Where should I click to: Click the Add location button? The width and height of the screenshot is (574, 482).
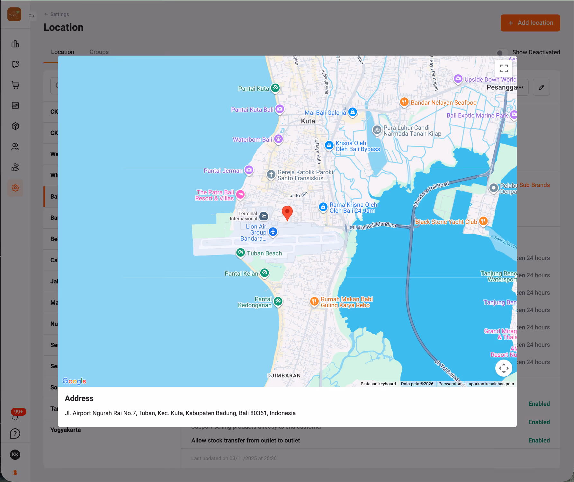(x=530, y=23)
